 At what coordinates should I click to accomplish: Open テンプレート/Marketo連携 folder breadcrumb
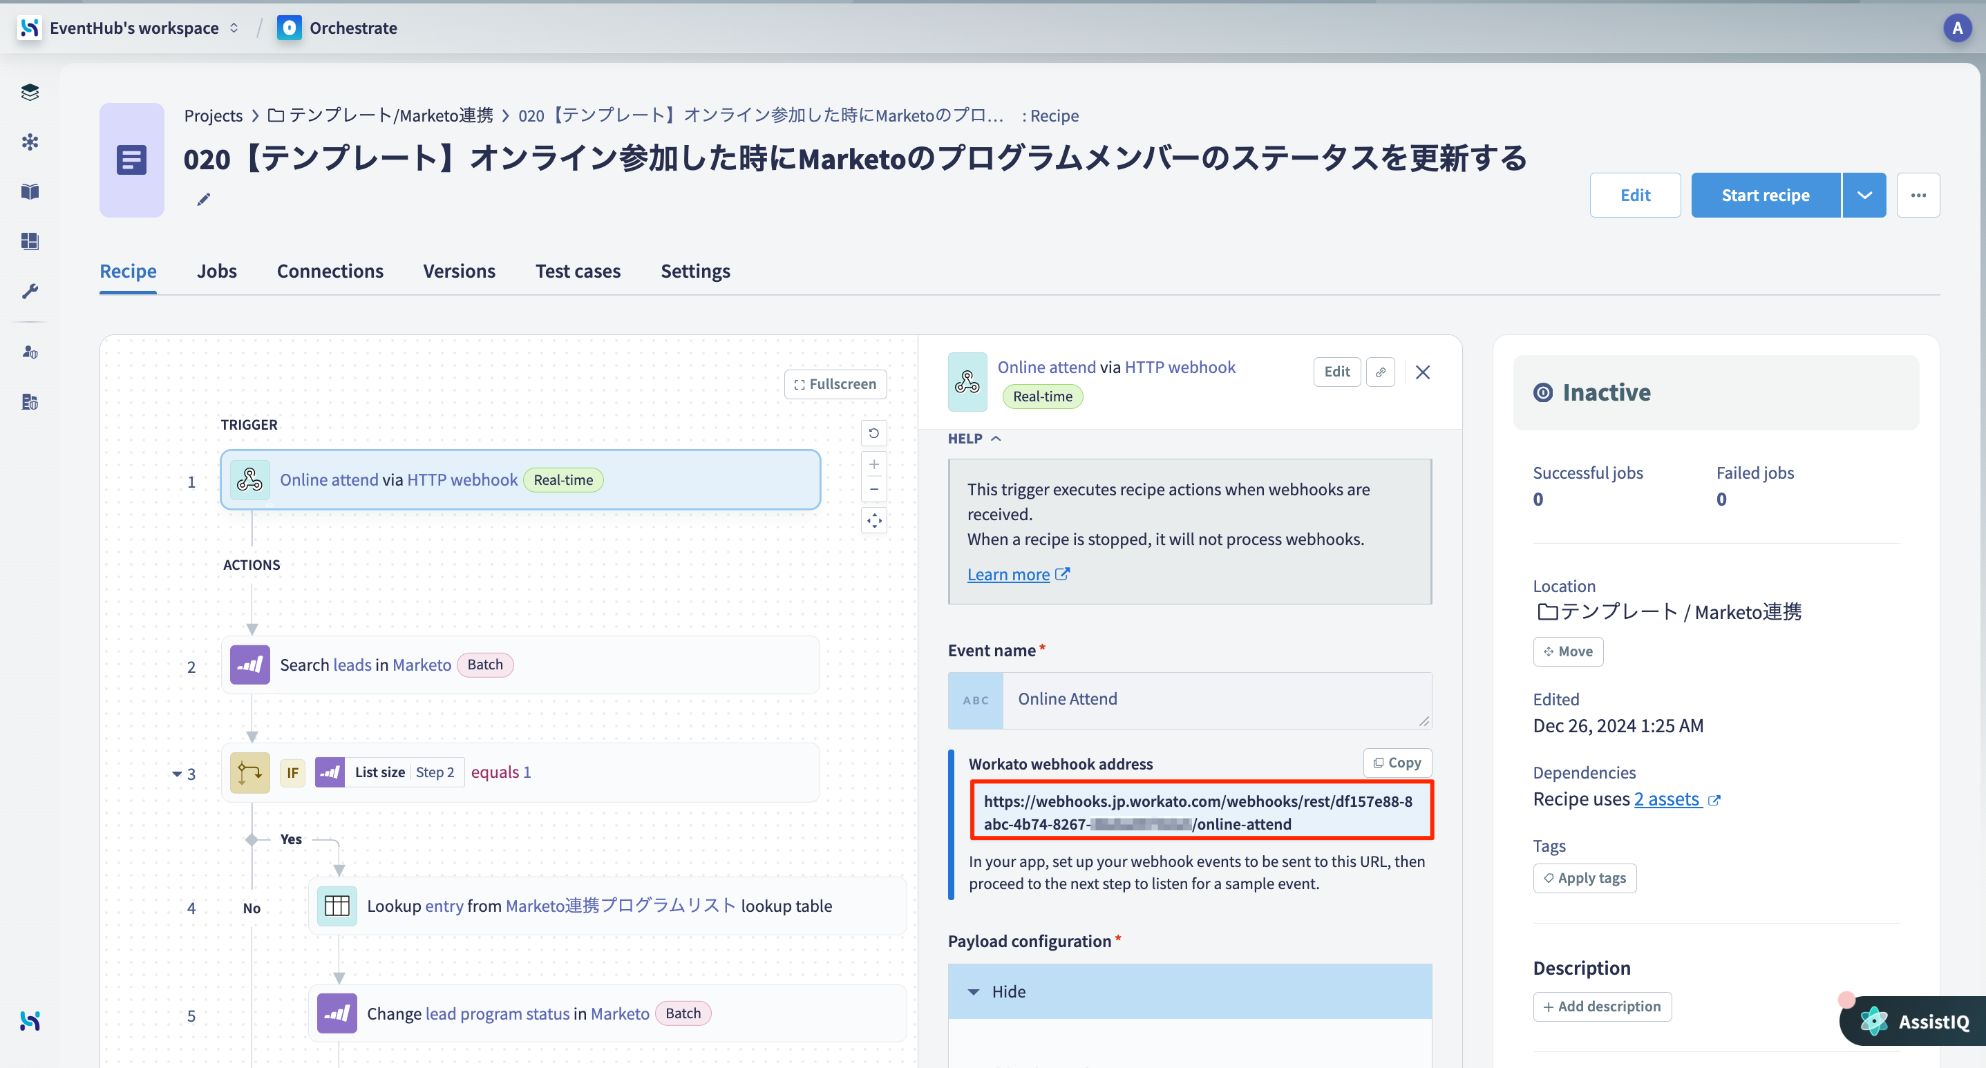coord(381,115)
